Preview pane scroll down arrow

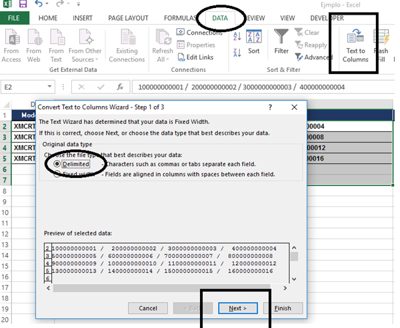294,279
